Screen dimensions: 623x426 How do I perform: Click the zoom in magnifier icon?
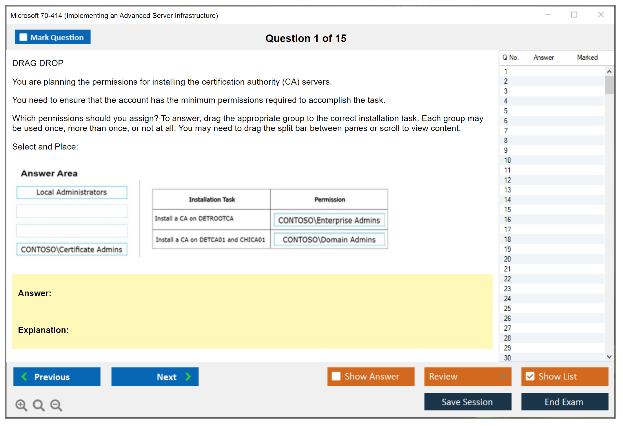pos(21,405)
